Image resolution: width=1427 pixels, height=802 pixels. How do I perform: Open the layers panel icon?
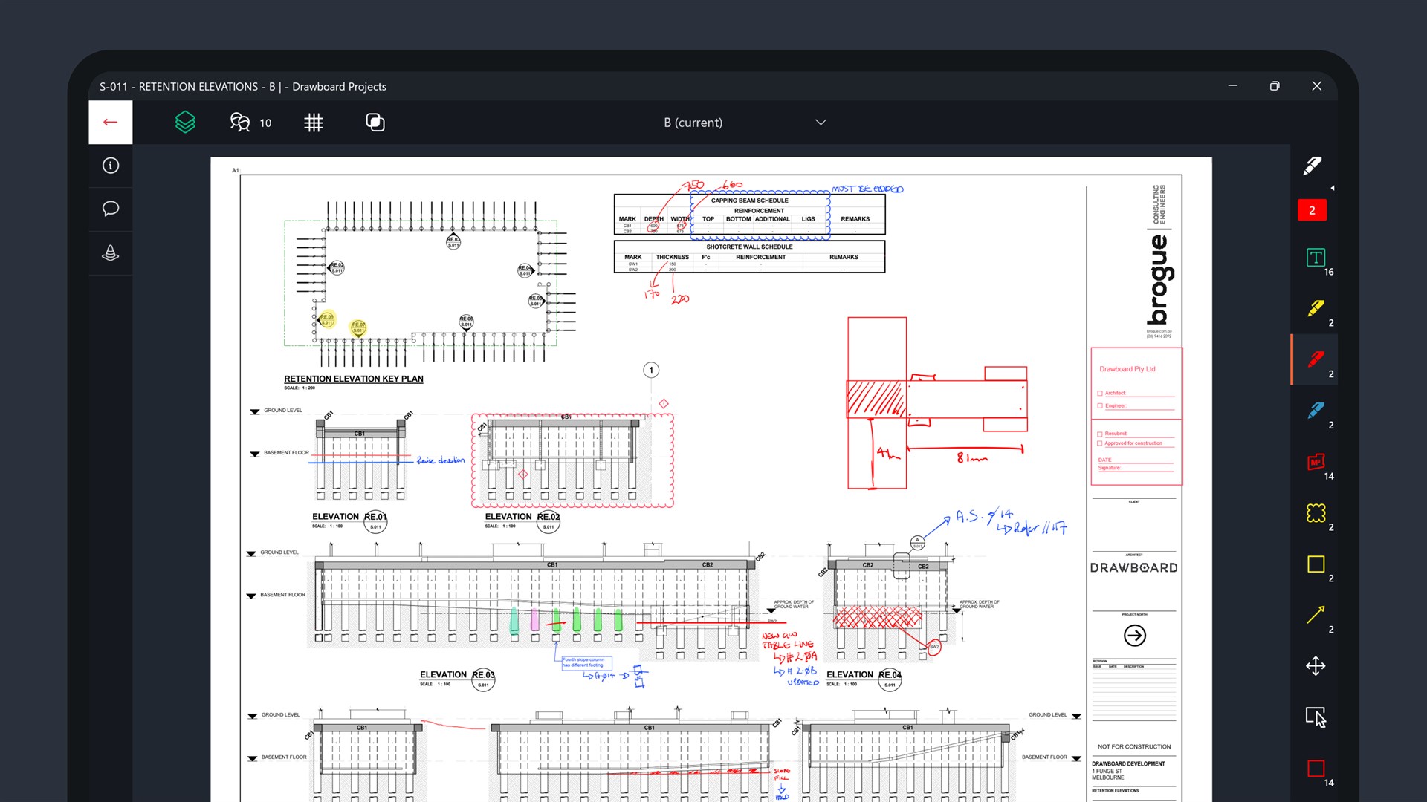point(185,123)
